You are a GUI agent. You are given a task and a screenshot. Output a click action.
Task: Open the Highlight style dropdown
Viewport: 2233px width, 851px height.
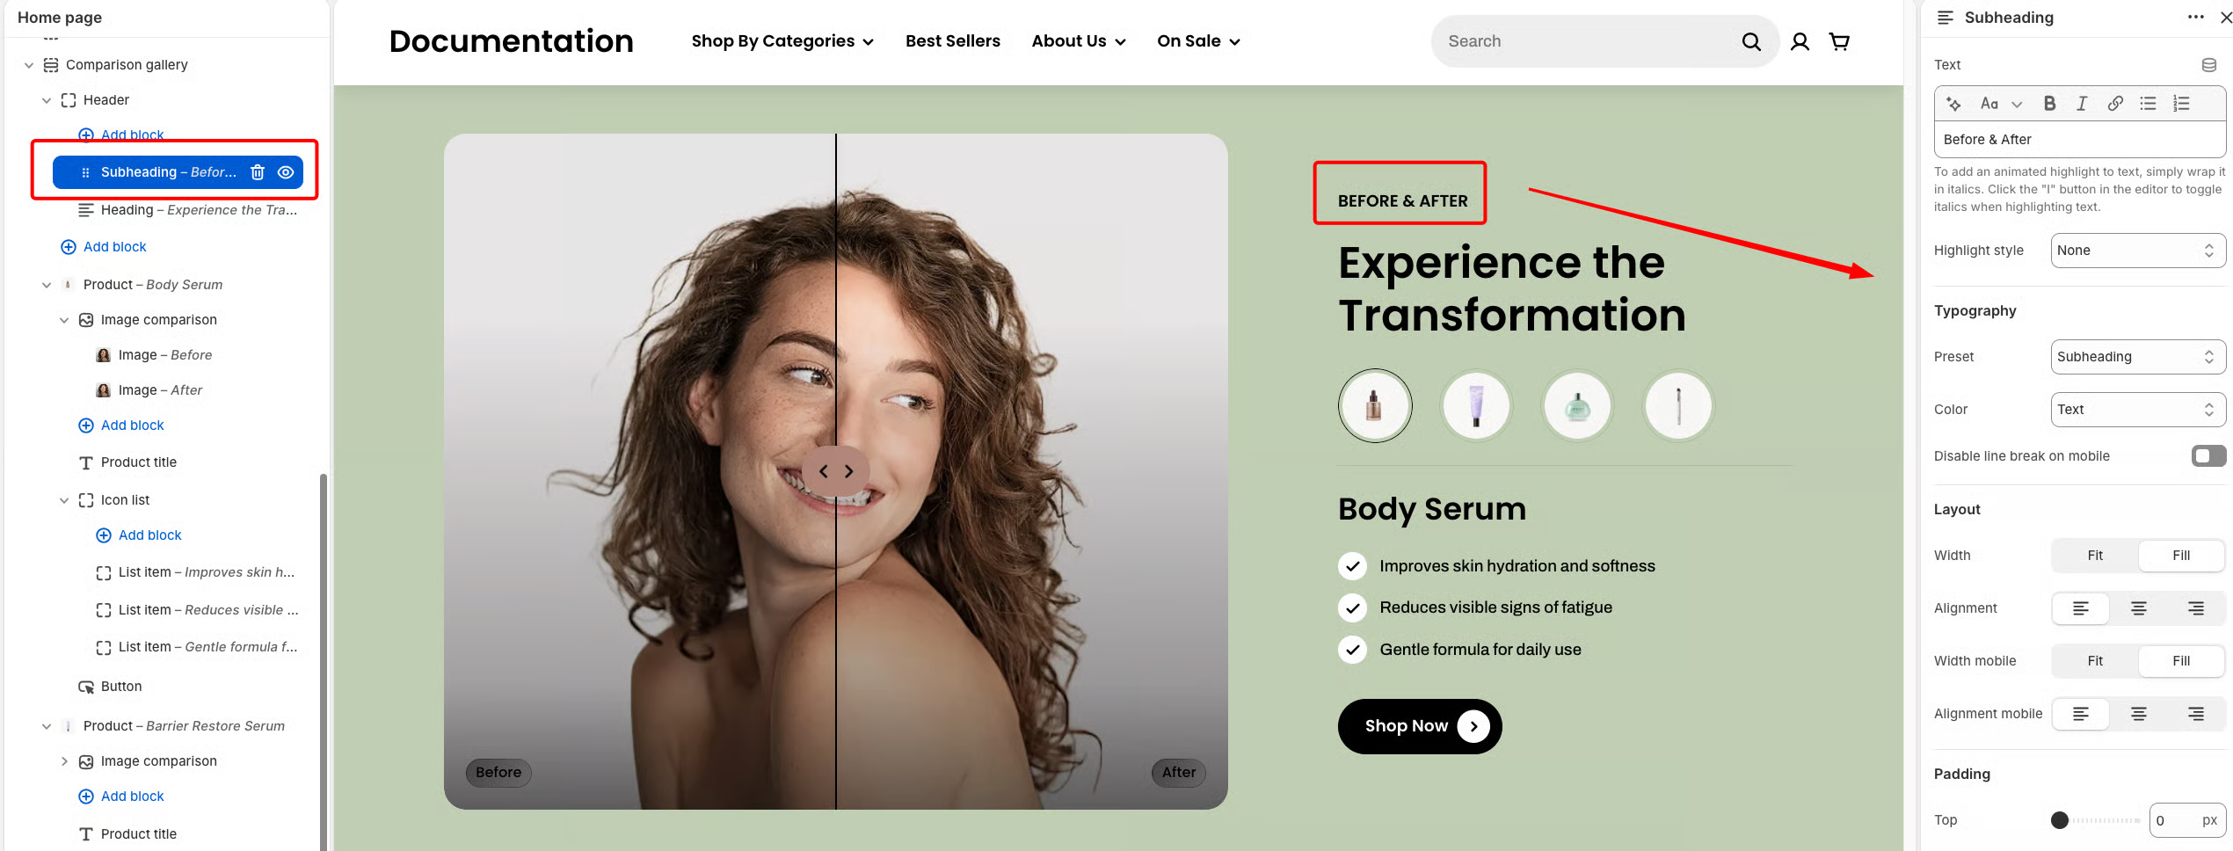coord(2138,251)
